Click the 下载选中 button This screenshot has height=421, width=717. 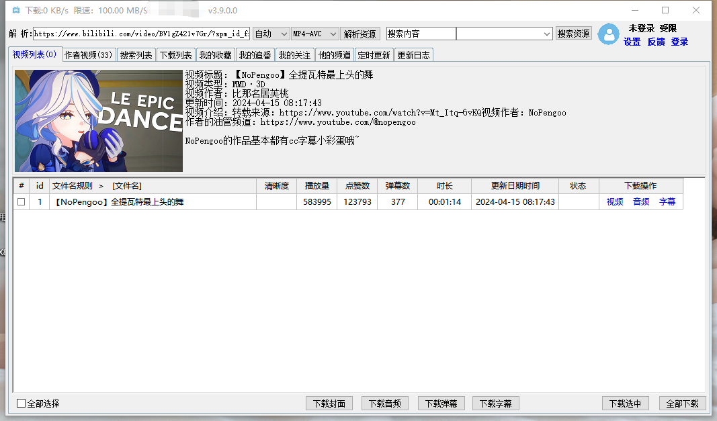[625, 404]
